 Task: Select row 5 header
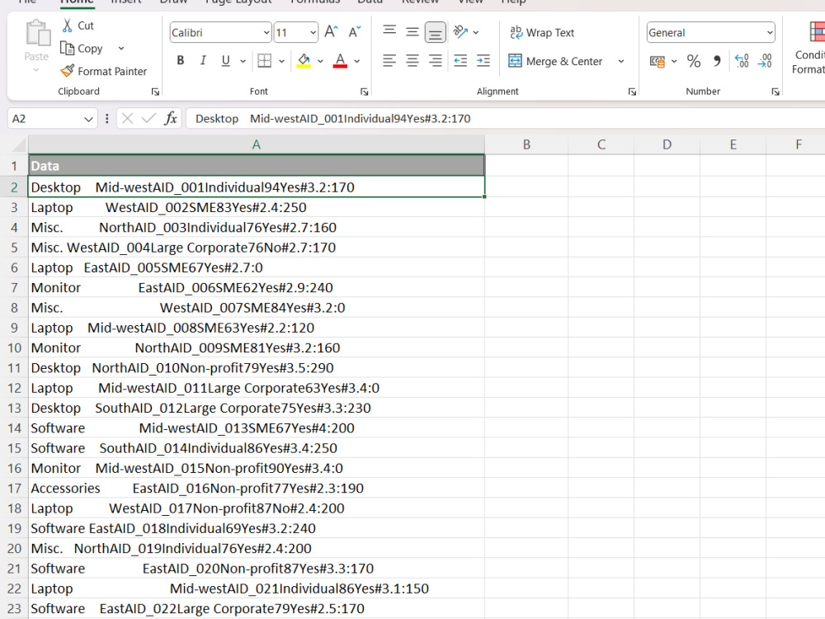(14, 248)
